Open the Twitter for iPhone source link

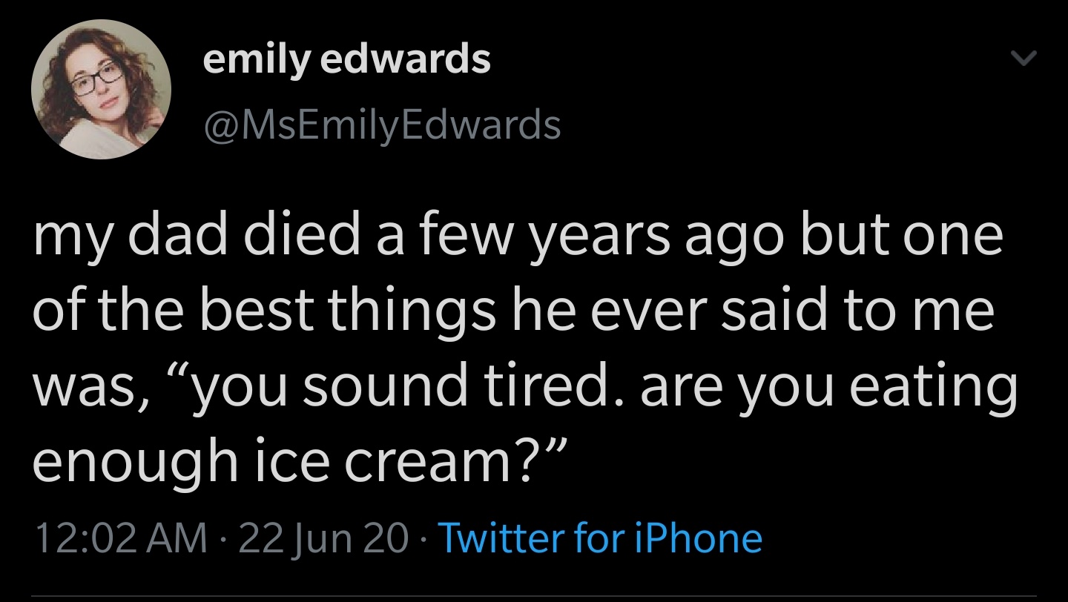pyautogui.click(x=601, y=537)
